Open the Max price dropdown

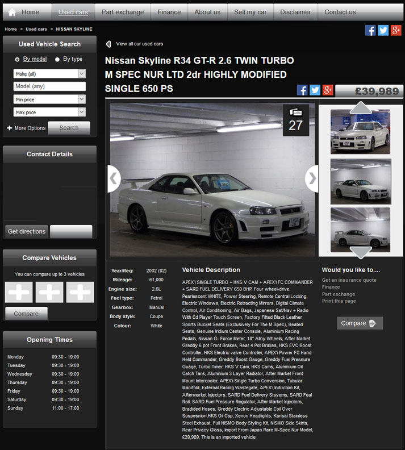49,112
